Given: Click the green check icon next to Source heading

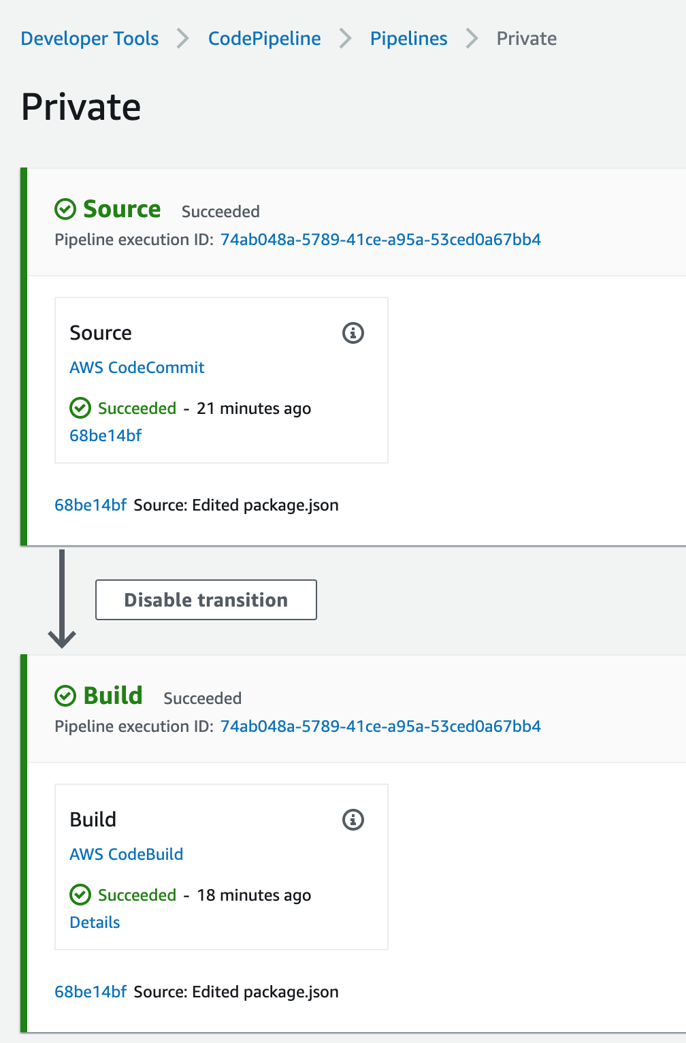Looking at the screenshot, I should click(65, 209).
